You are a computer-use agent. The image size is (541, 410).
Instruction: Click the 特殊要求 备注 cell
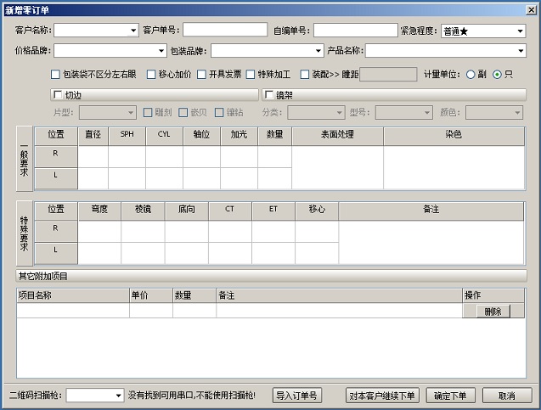[431, 242]
